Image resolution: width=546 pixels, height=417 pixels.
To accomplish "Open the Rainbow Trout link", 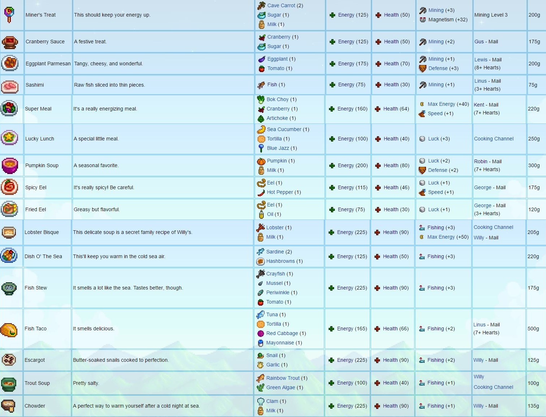I will [283, 378].
